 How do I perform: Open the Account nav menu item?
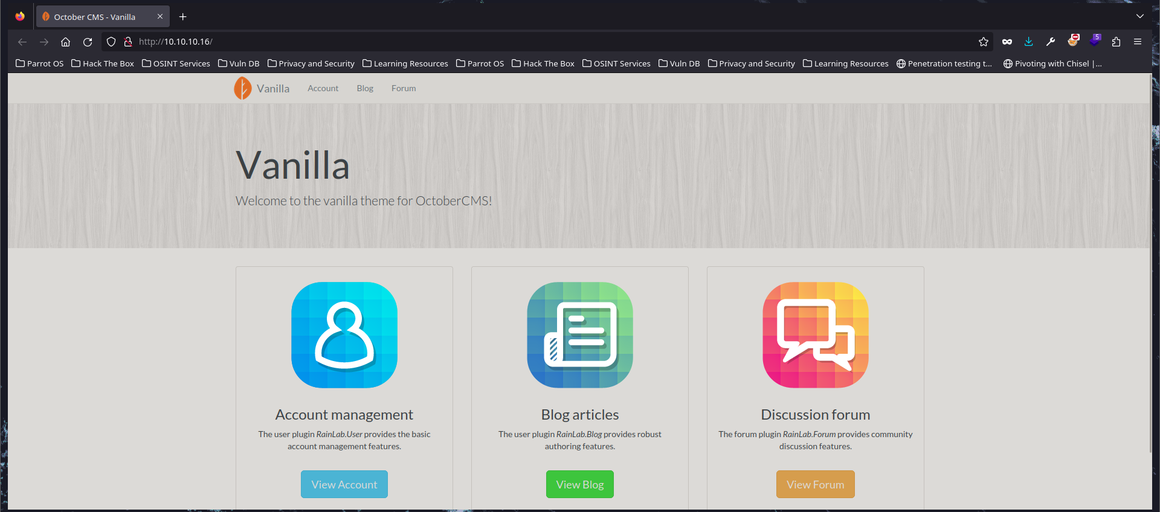(x=323, y=88)
